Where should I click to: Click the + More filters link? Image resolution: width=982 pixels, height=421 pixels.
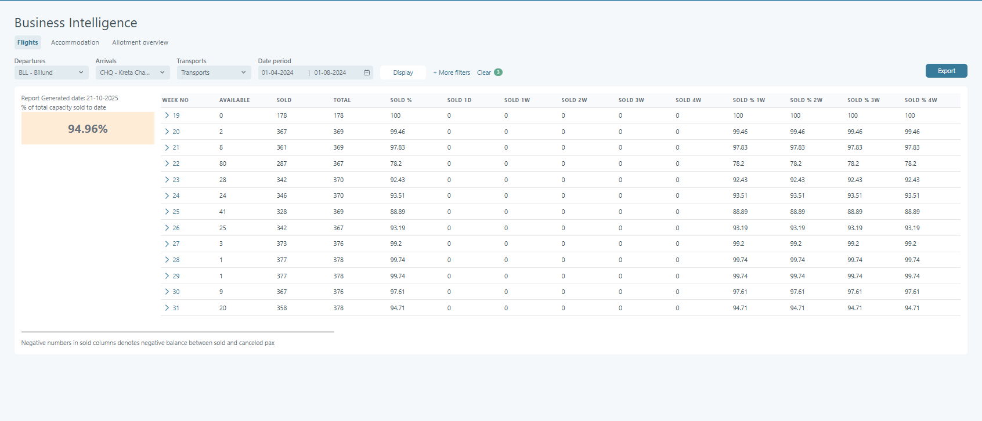click(452, 72)
